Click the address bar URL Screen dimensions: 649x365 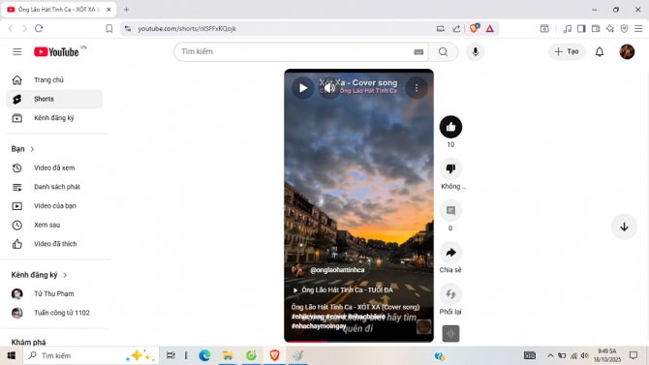(187, 28)
